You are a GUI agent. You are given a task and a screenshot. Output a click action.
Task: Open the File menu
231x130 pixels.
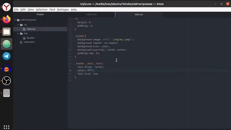pos(16,10)
